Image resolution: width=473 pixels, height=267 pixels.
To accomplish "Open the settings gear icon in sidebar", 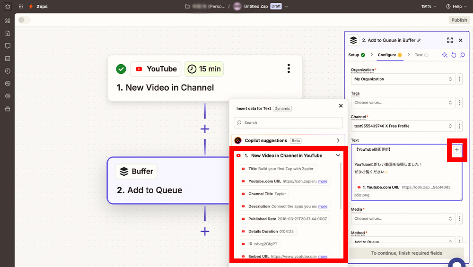I will click(x=8, y=96).
